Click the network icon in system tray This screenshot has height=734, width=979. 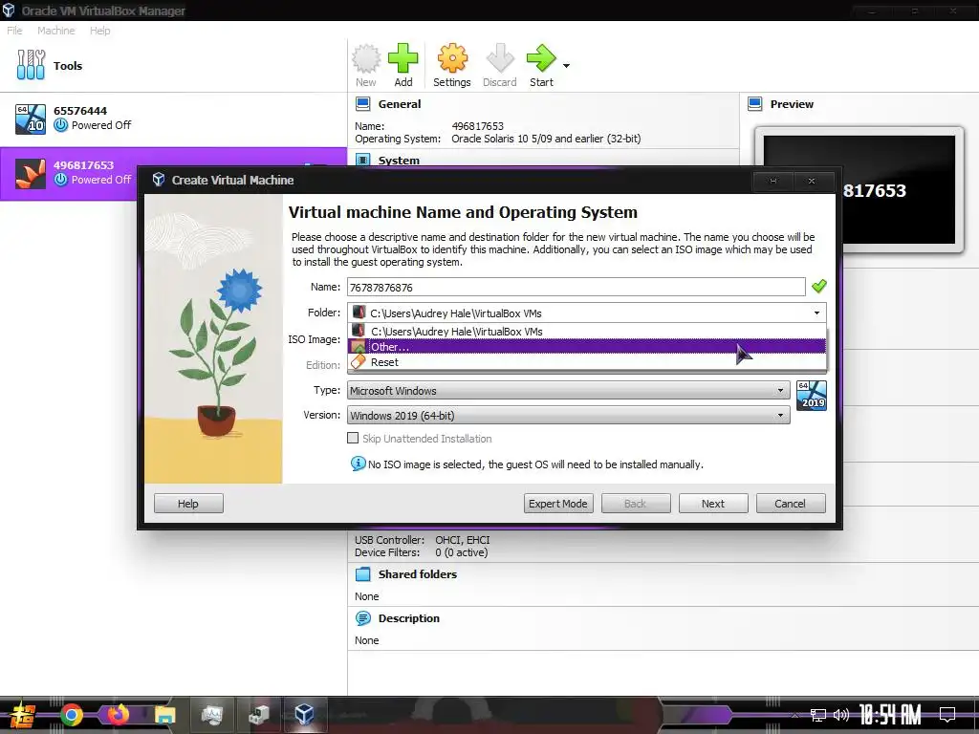pos(818,715)
